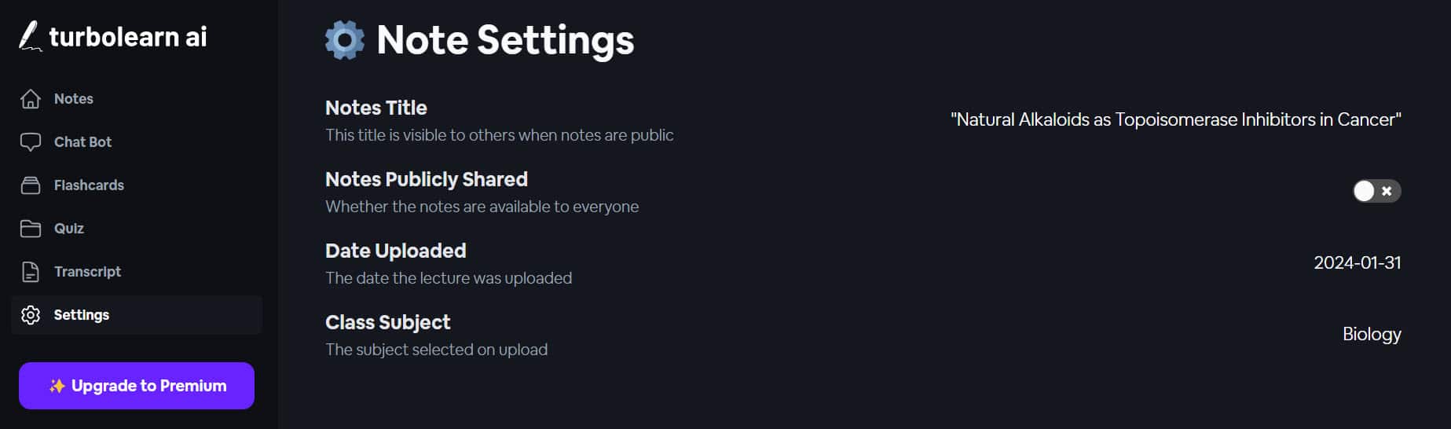Image resolution: width=1451 pixels, height=429 pixels.
Task: Click the Flashcards stack icon
Action: point(31,185)
